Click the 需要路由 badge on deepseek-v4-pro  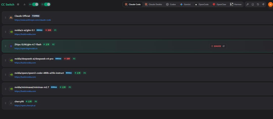[58, 59]
